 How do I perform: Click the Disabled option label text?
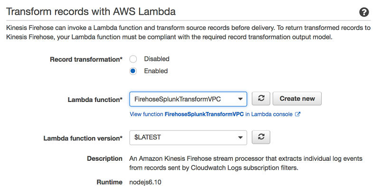tap(157, 59)
